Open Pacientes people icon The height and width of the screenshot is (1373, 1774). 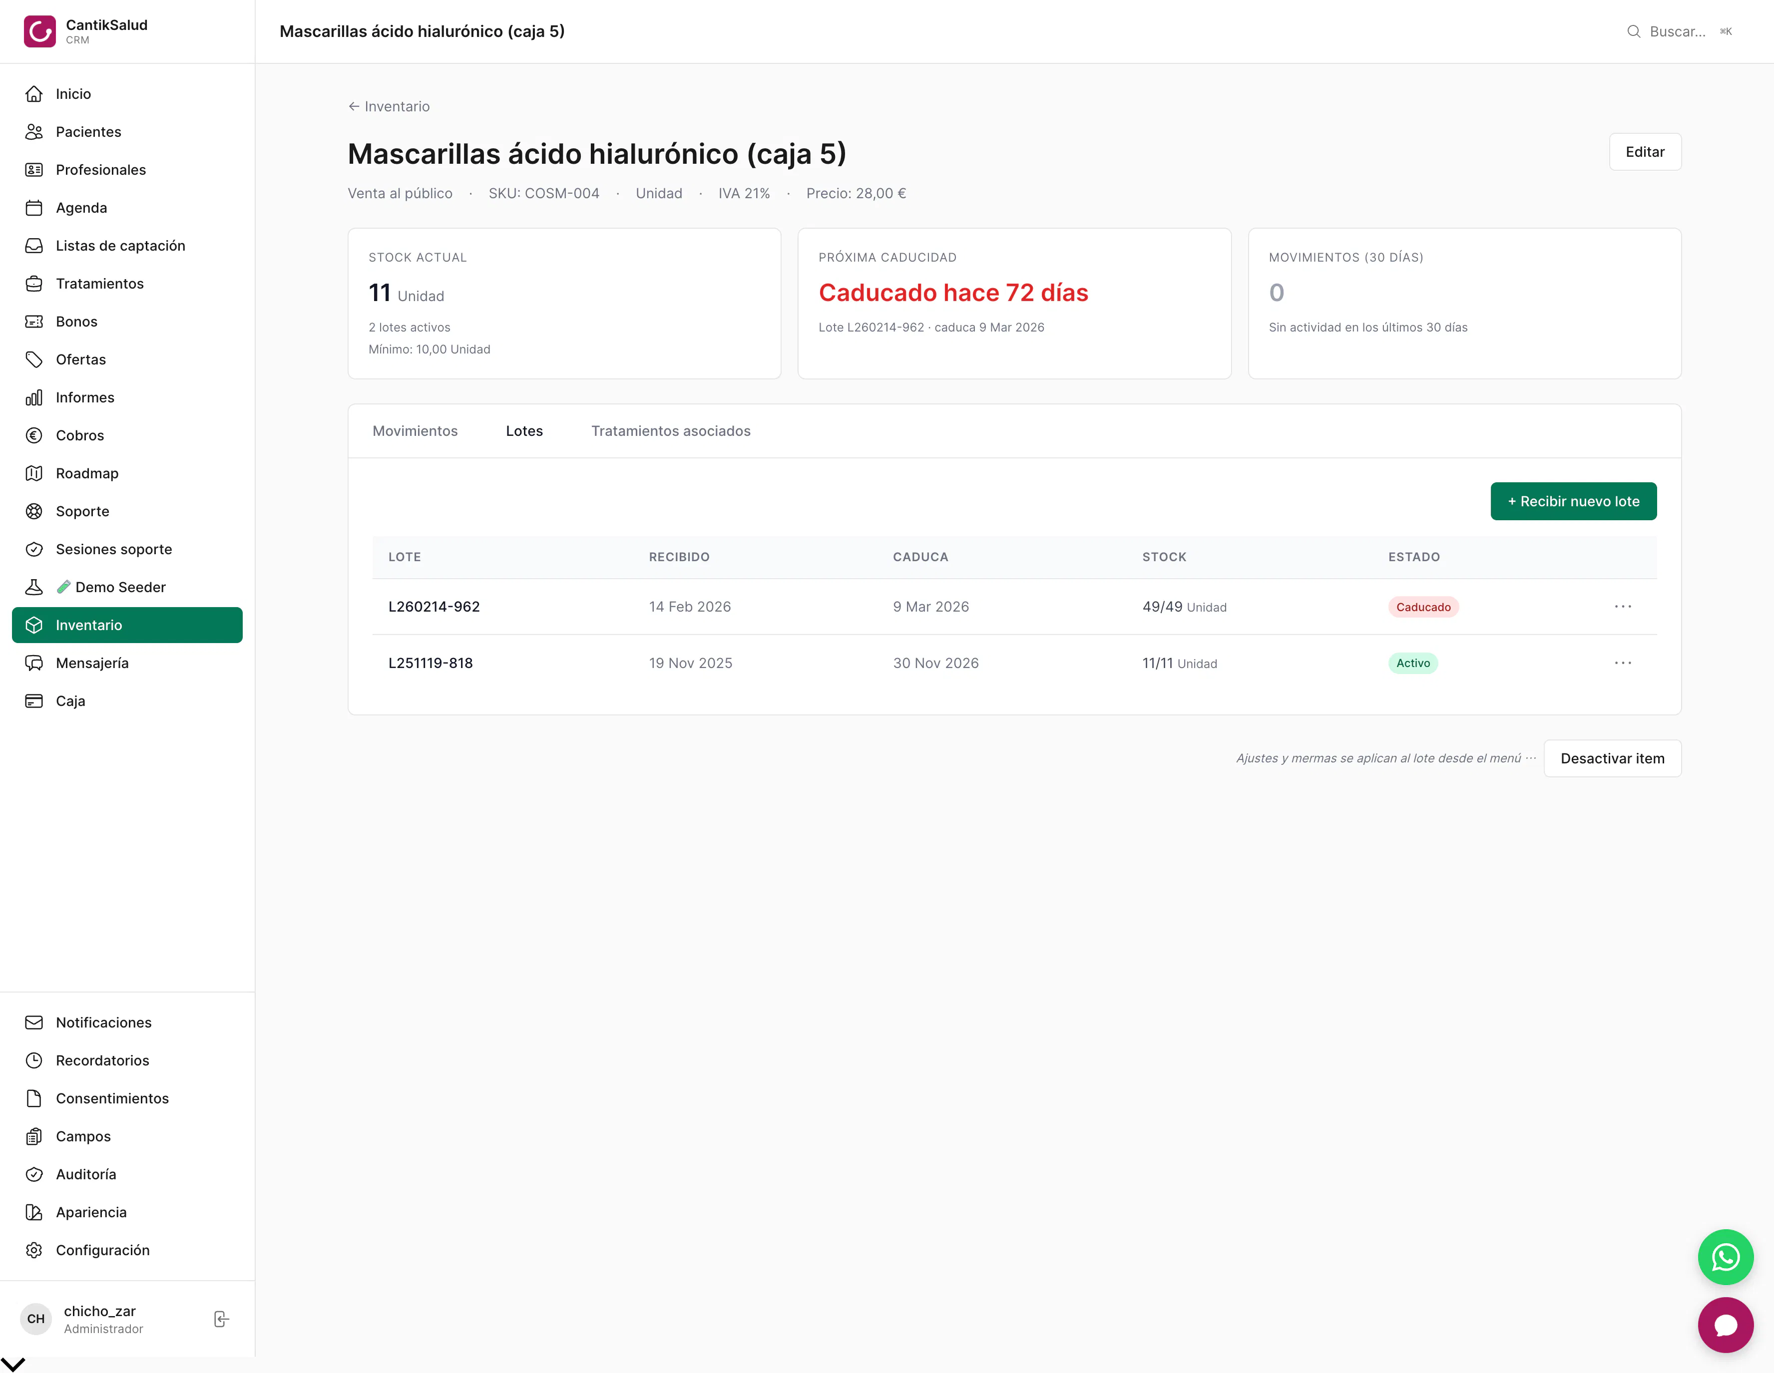[34, 131]
